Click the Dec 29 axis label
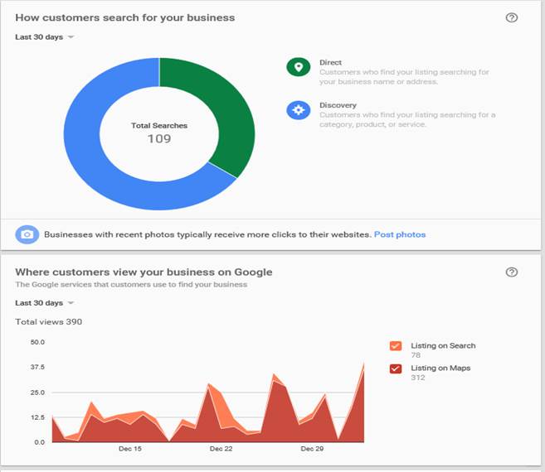545x472 pixels. point(312,449)
